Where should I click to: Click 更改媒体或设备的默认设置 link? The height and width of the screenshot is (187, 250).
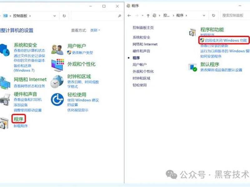tap(221, 70)
